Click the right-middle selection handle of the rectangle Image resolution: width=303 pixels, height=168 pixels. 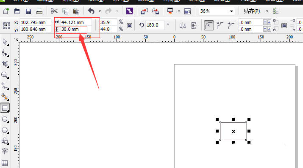(x=249, y=131)
